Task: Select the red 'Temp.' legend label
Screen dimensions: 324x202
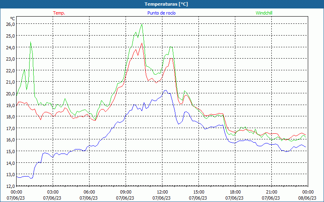Action: pos(59,13)
